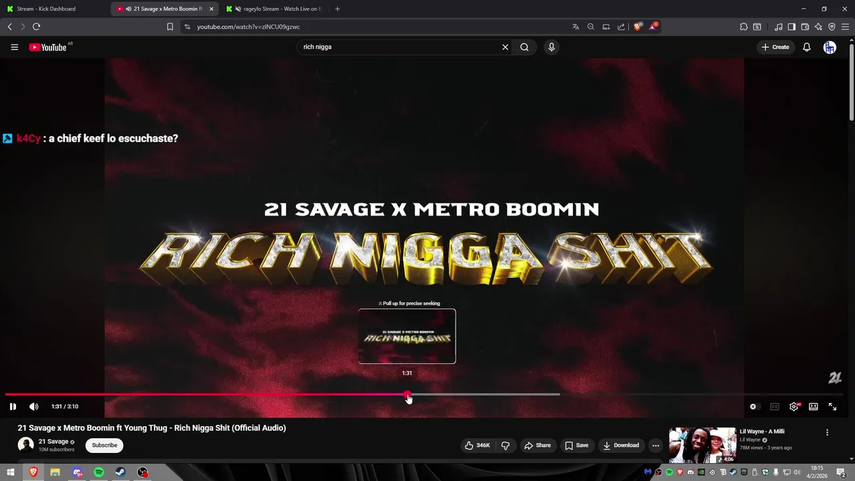Viewport: 855px width, 481px height.
Task: Open the media control music note icon
Action: coord(778,27)
